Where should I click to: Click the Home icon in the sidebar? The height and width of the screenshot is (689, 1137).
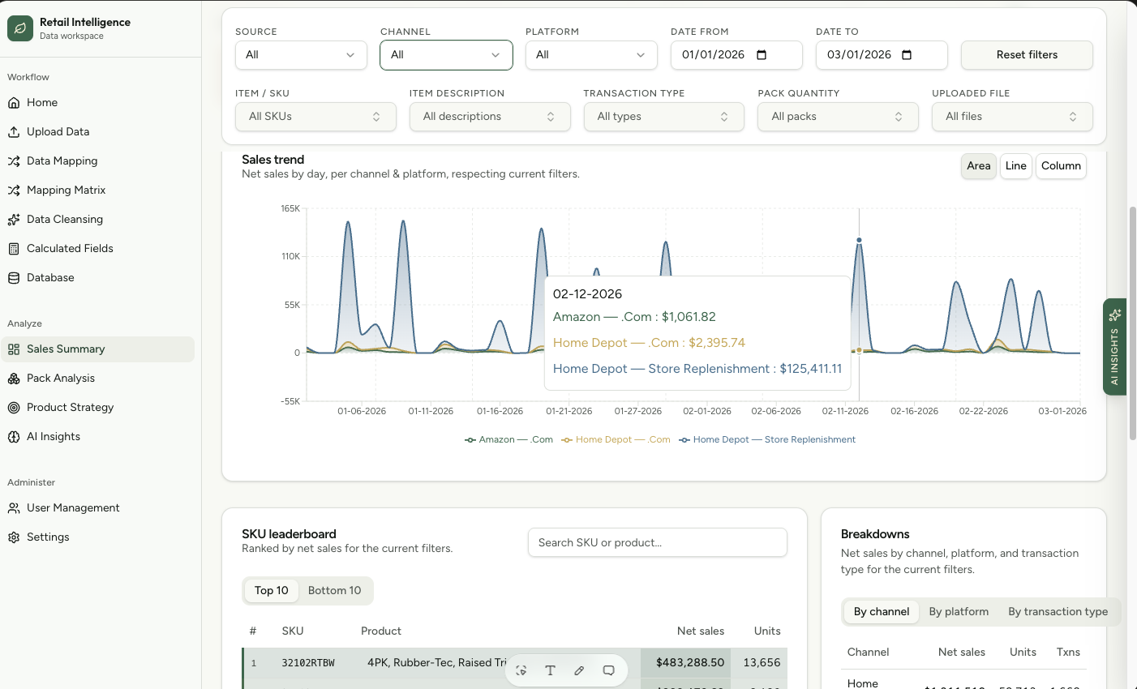(x=14, y=103)
